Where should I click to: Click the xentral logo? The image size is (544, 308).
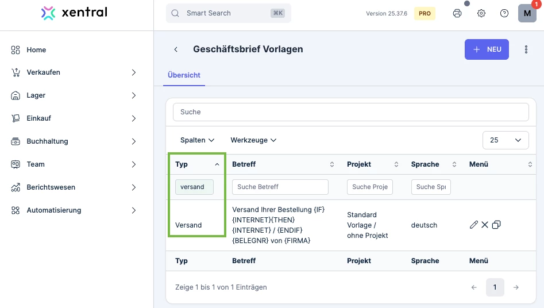75,13
